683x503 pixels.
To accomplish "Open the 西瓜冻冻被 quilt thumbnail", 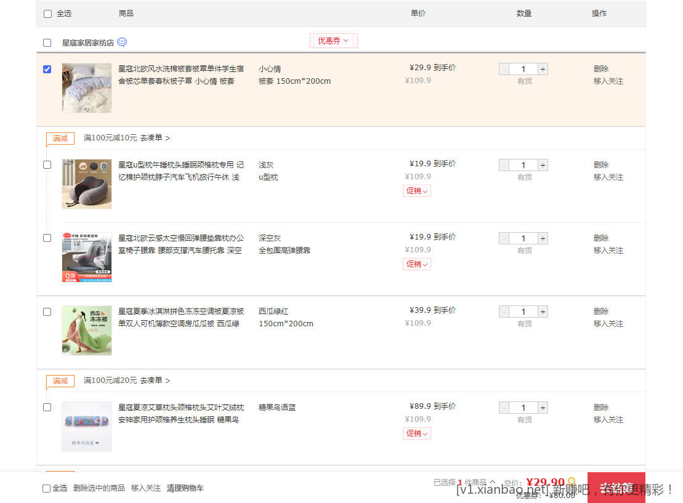I will point(87,331).
